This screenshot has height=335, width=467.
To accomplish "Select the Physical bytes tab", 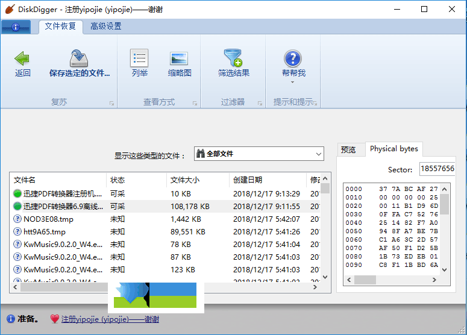I will [393, 149].
